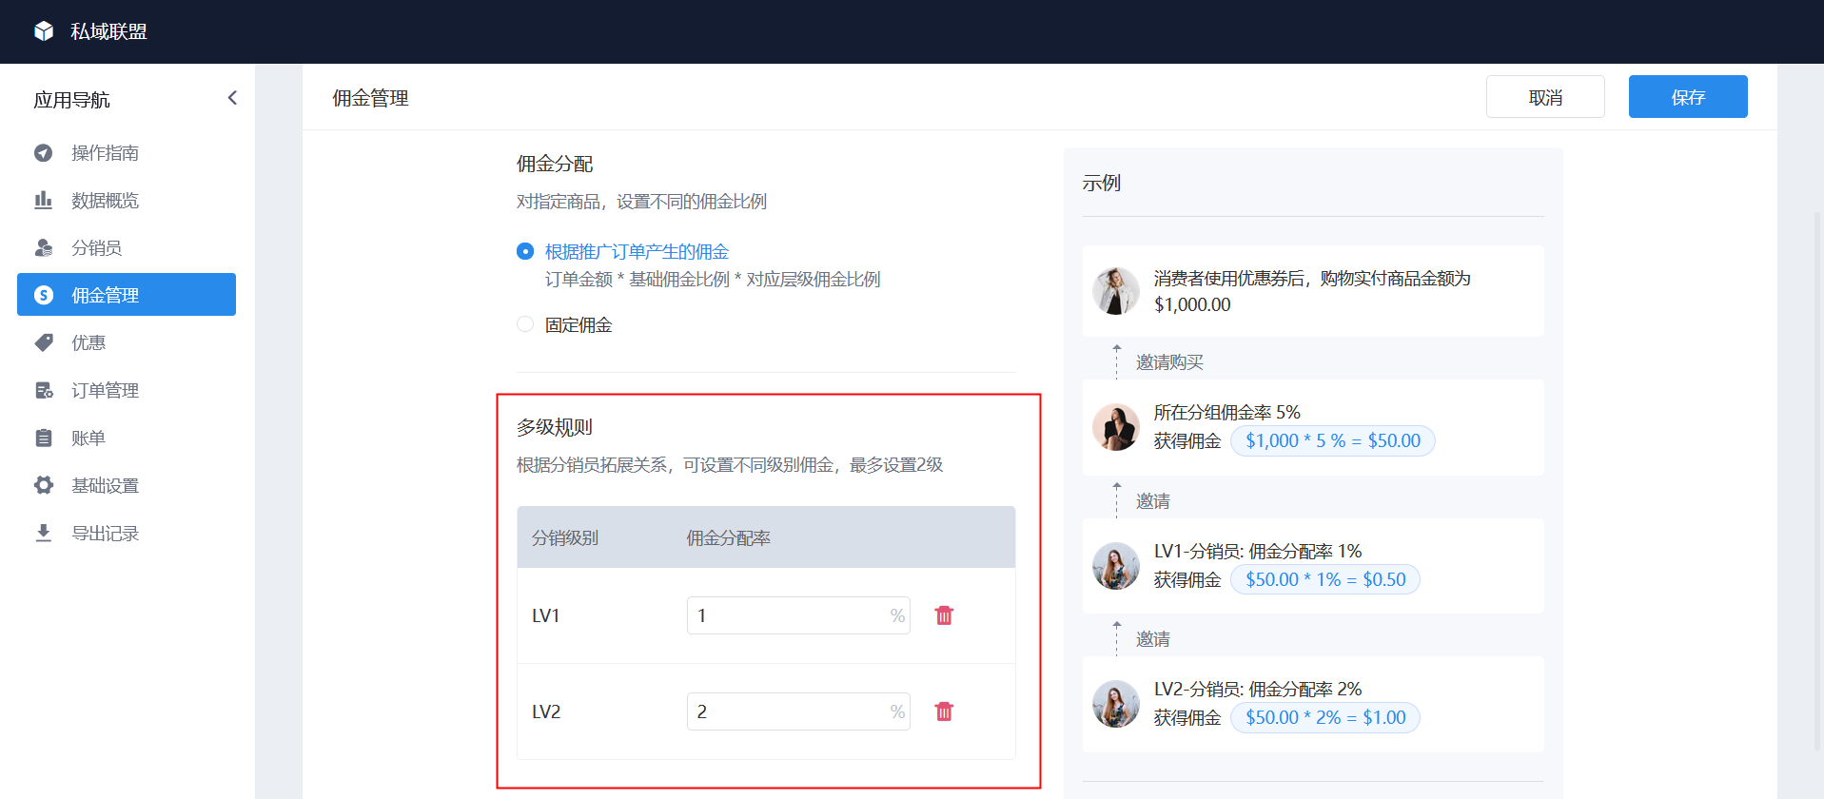The image size is (1824, 799).
Task: Delete the LV2 row with the trash icon
Action: pyautogui.click(x=944, y=711)
